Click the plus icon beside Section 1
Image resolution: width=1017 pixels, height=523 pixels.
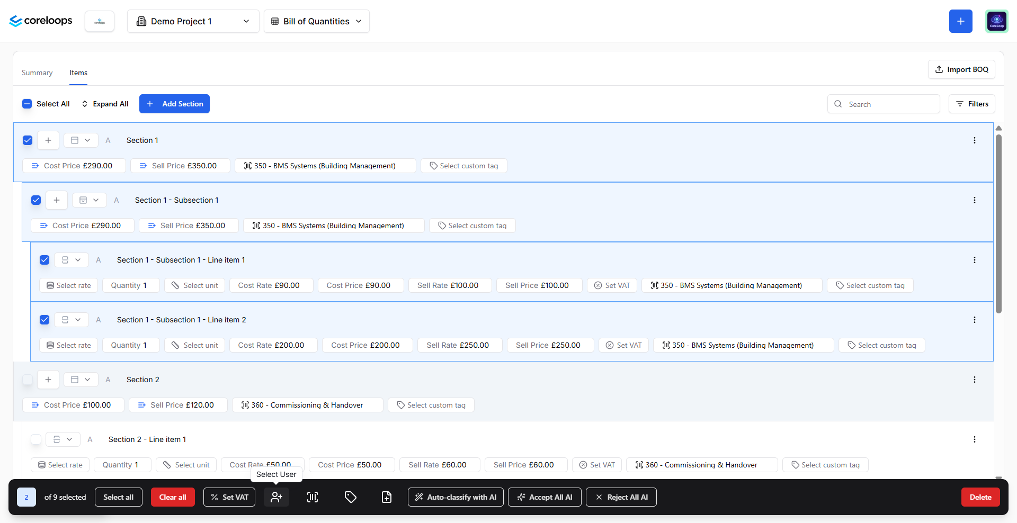coord(48,140)
